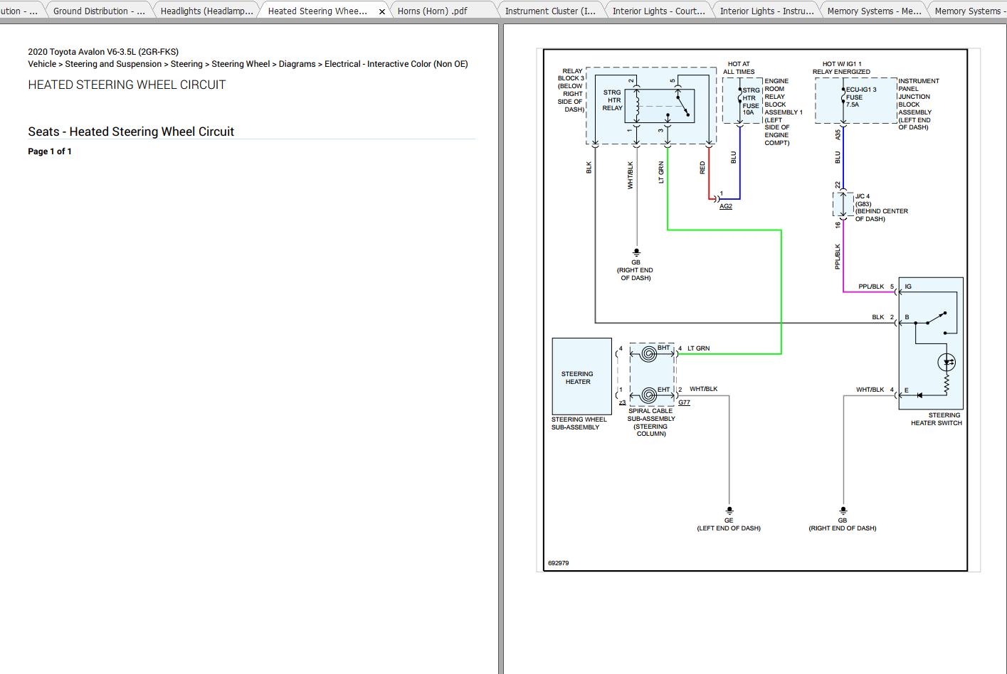The image size is (1007, 674).
Task: Select the J/C 4 junction connector symbol
Action: (843, 204)
